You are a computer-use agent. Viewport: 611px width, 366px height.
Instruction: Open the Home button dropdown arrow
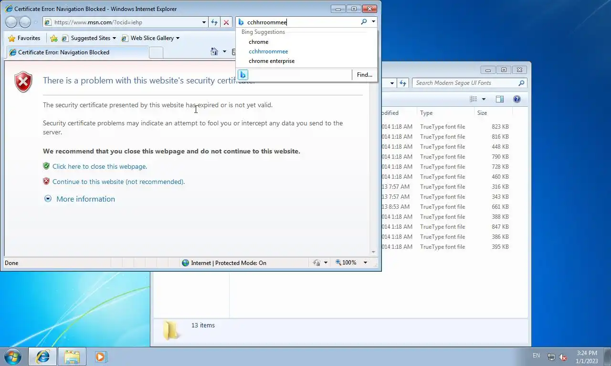coord(224,51)
